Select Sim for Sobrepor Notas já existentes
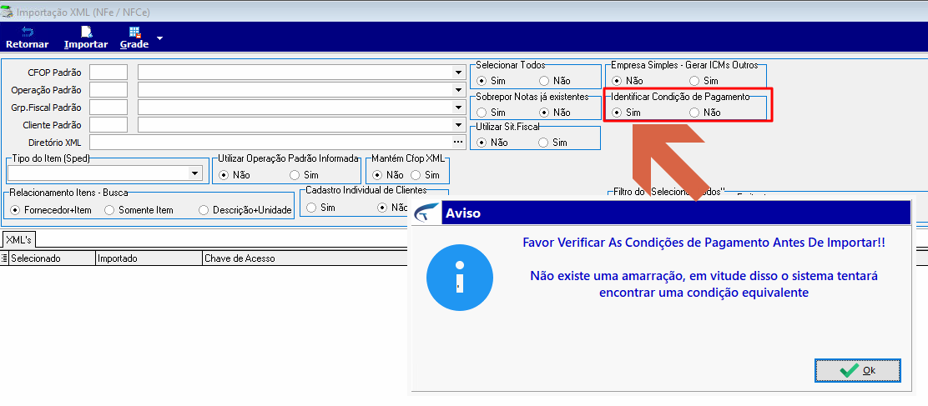928x406 pixels. [x=482, y=113]
